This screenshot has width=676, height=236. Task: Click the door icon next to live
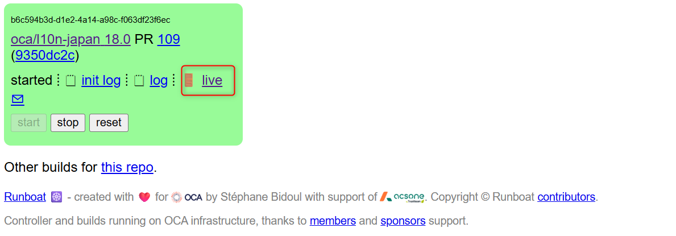188,80
